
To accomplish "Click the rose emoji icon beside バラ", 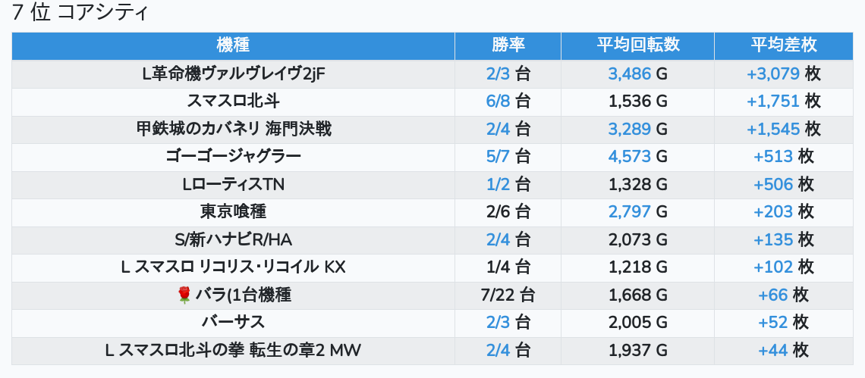I will coord(184,295).
